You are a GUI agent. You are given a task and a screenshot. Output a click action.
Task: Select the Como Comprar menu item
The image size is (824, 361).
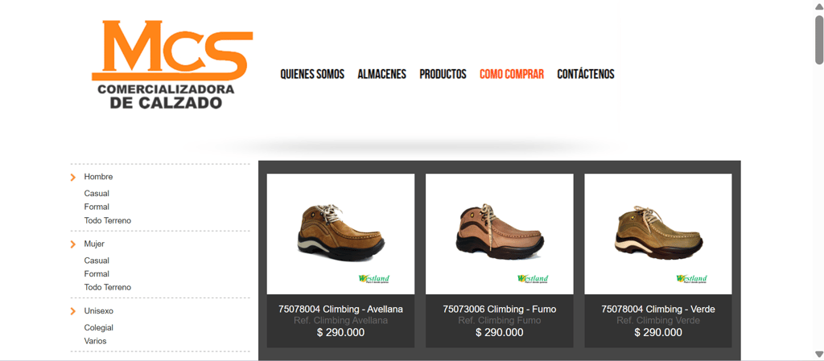pos(512,74)
